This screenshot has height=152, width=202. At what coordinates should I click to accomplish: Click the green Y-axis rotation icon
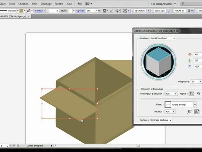tap(190, 60)
